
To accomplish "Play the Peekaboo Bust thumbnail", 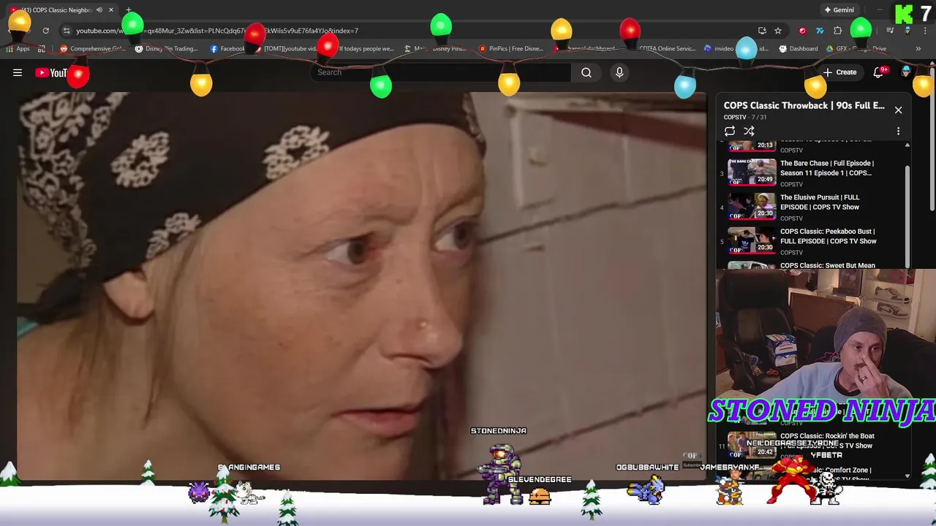I will point(752,240).
